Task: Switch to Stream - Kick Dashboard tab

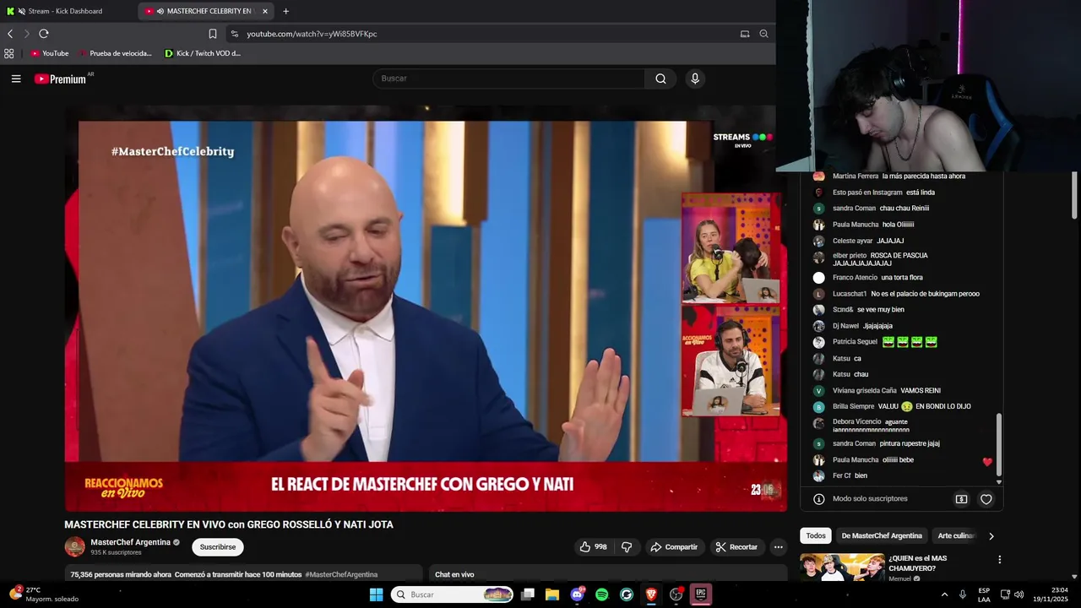Action: 67,11
